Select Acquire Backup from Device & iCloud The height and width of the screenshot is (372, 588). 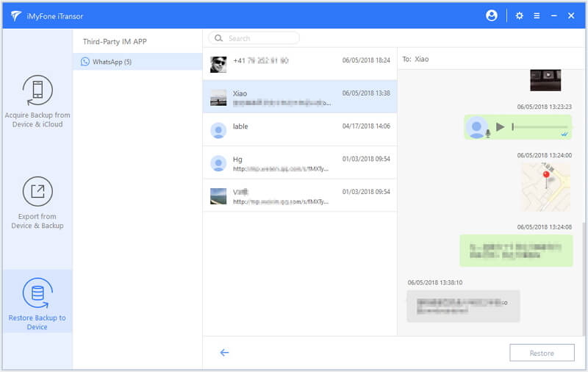(37, 101)
